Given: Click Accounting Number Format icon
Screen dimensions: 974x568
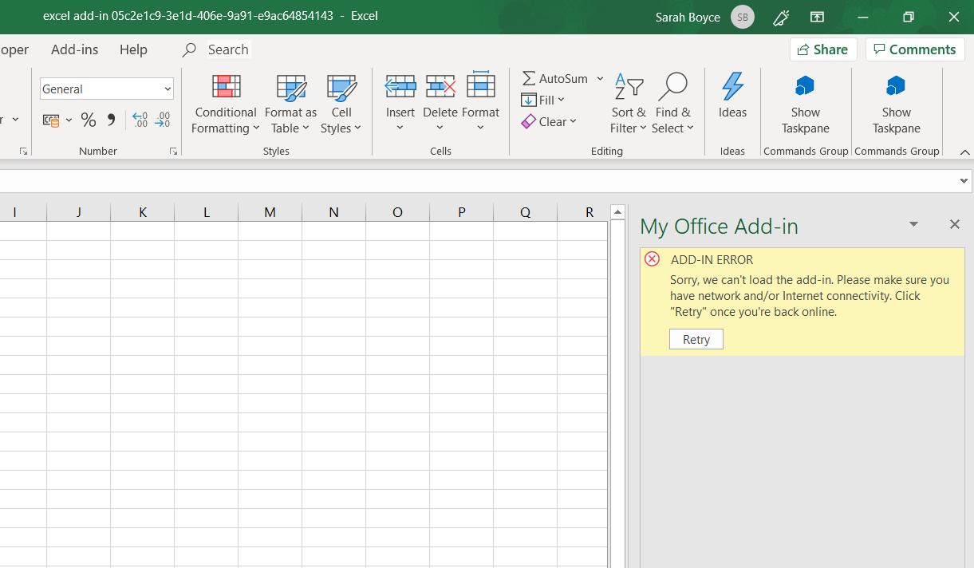Looking at the screenshot, I should pyautogui.click(x=51, y=120).
